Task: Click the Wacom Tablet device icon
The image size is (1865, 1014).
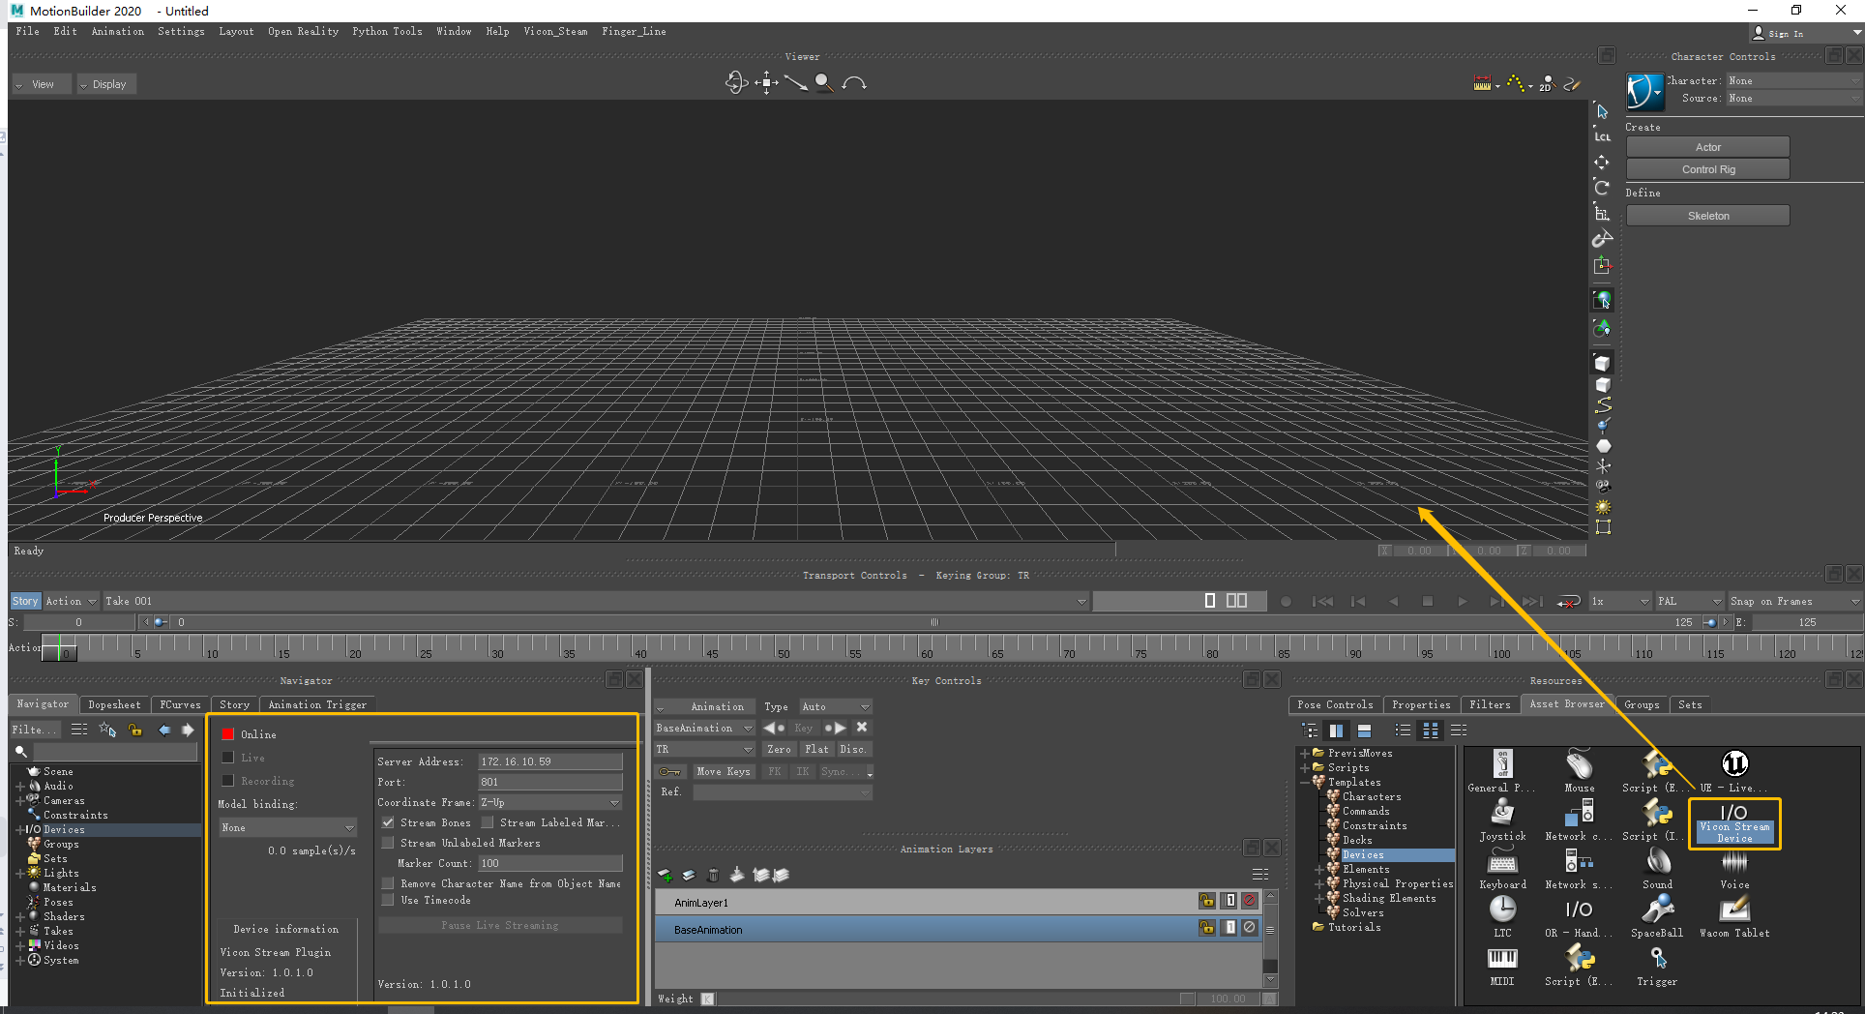Action: coord(1734,910)
